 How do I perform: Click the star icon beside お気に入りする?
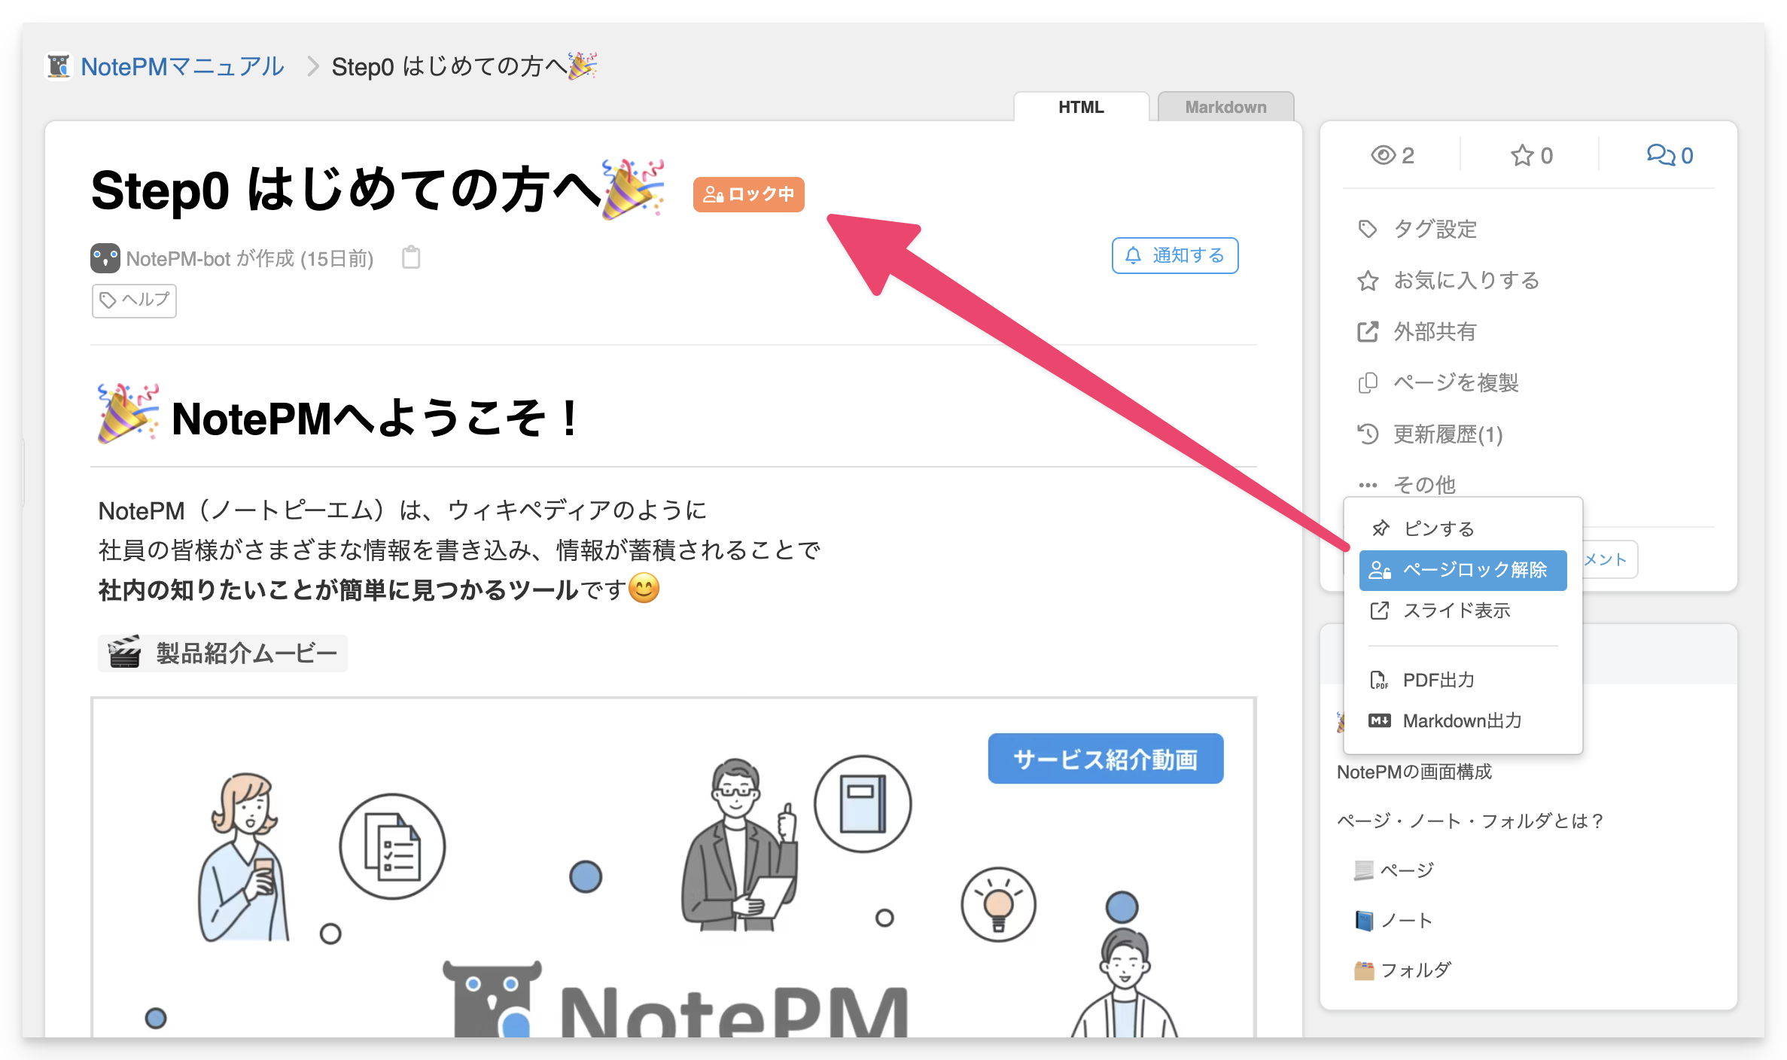[1368, 280]
